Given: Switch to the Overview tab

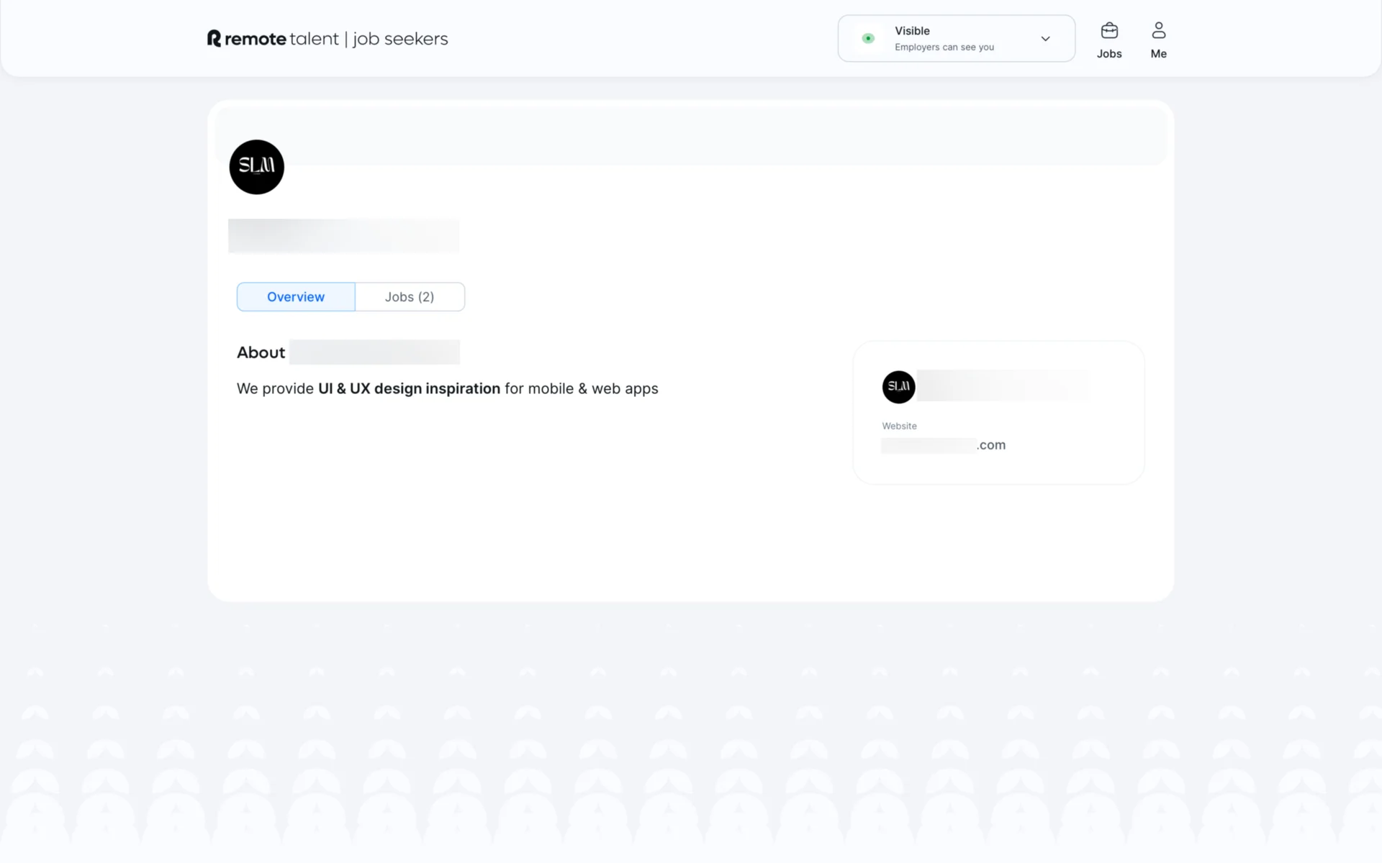Looking at the screenshot, I should [x=296, y=297].
